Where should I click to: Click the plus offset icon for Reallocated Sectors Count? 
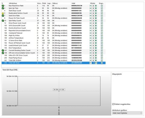(96, 13)
